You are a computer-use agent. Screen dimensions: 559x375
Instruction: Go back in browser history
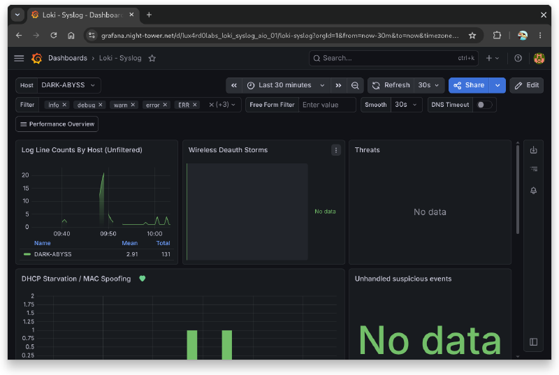tap(19, 35)
